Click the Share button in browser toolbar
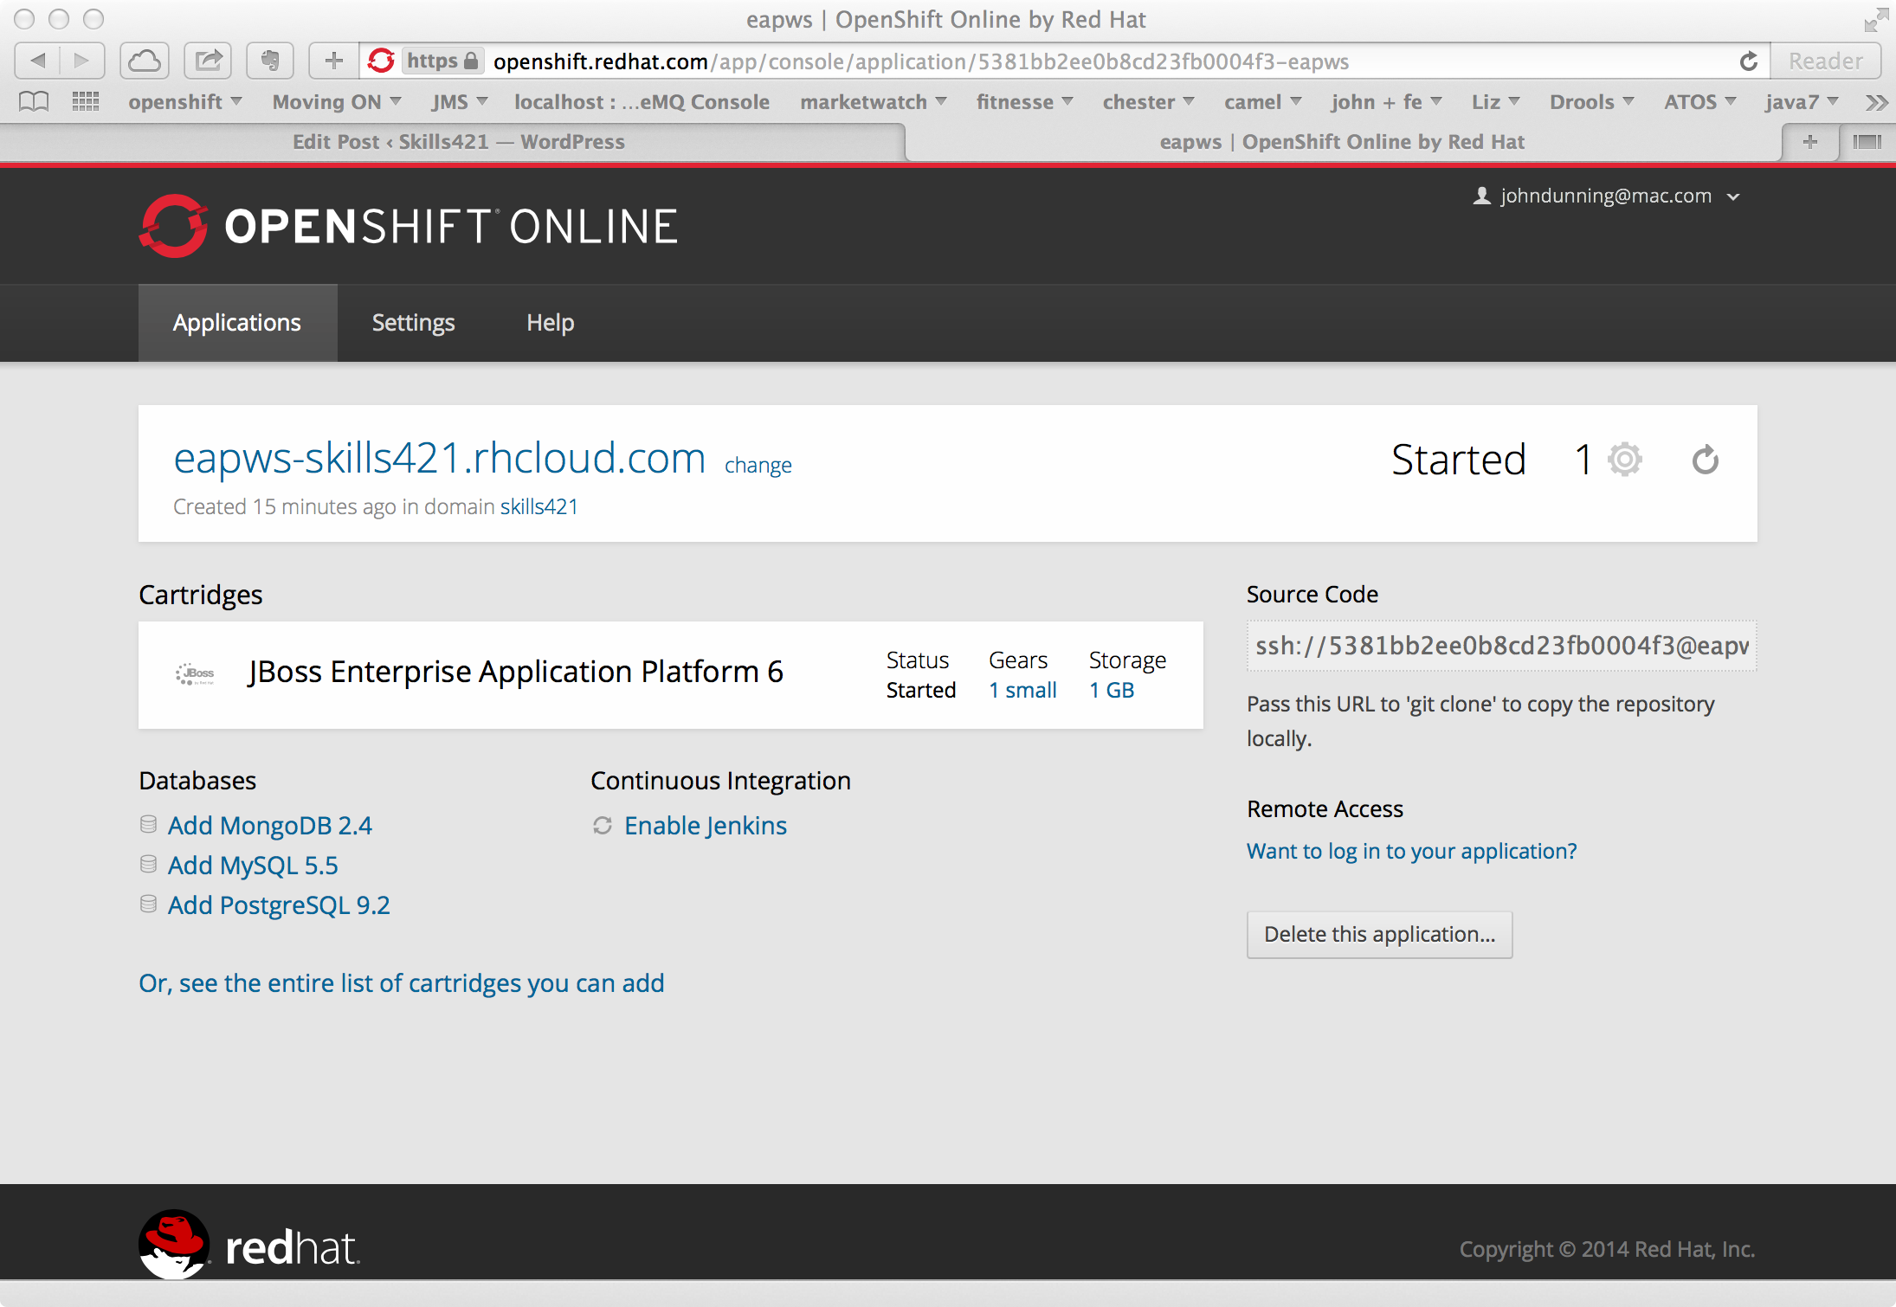The width and height of the screenshot is (1896, 1307). pyautogui.click(x=208, y=61)
